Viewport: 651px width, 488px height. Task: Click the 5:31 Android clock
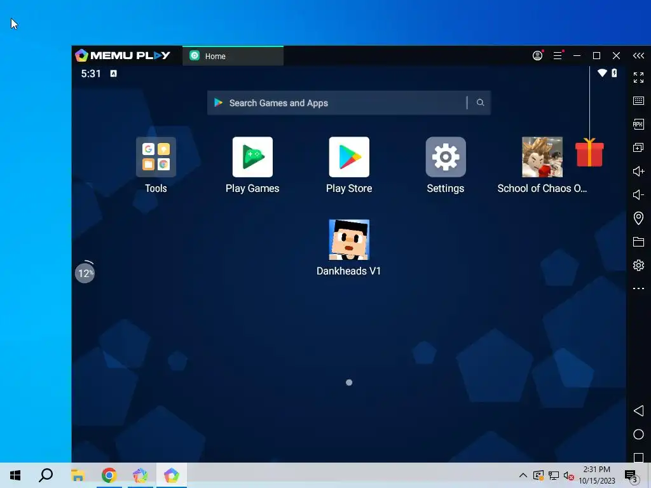point(91,74)
